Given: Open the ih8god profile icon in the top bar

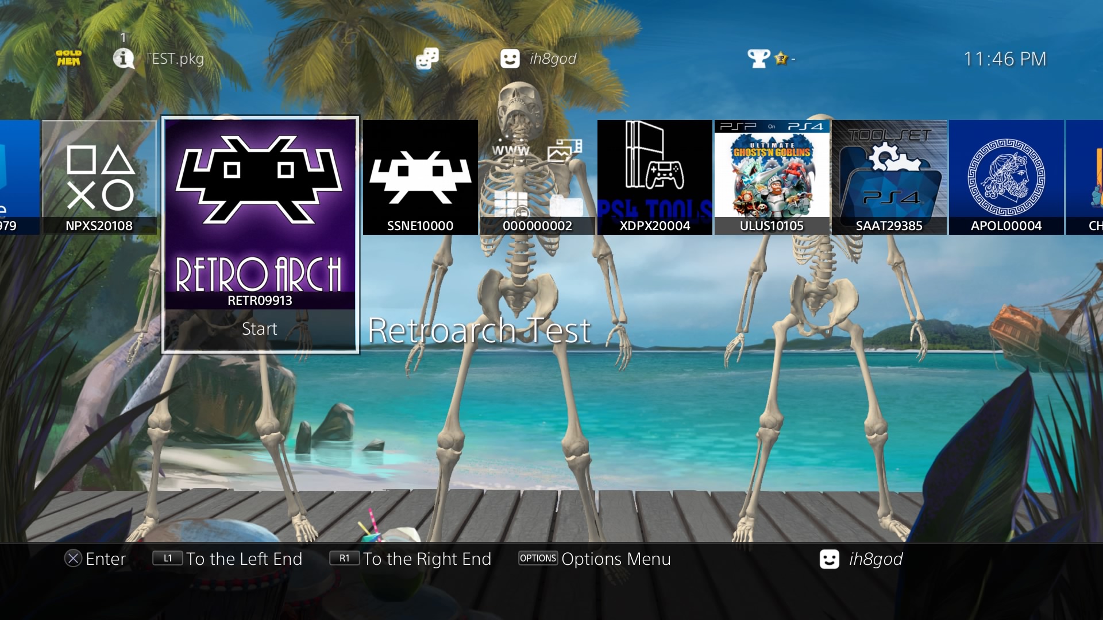Looking at the screenshot, I should click(x=510, y=59).
